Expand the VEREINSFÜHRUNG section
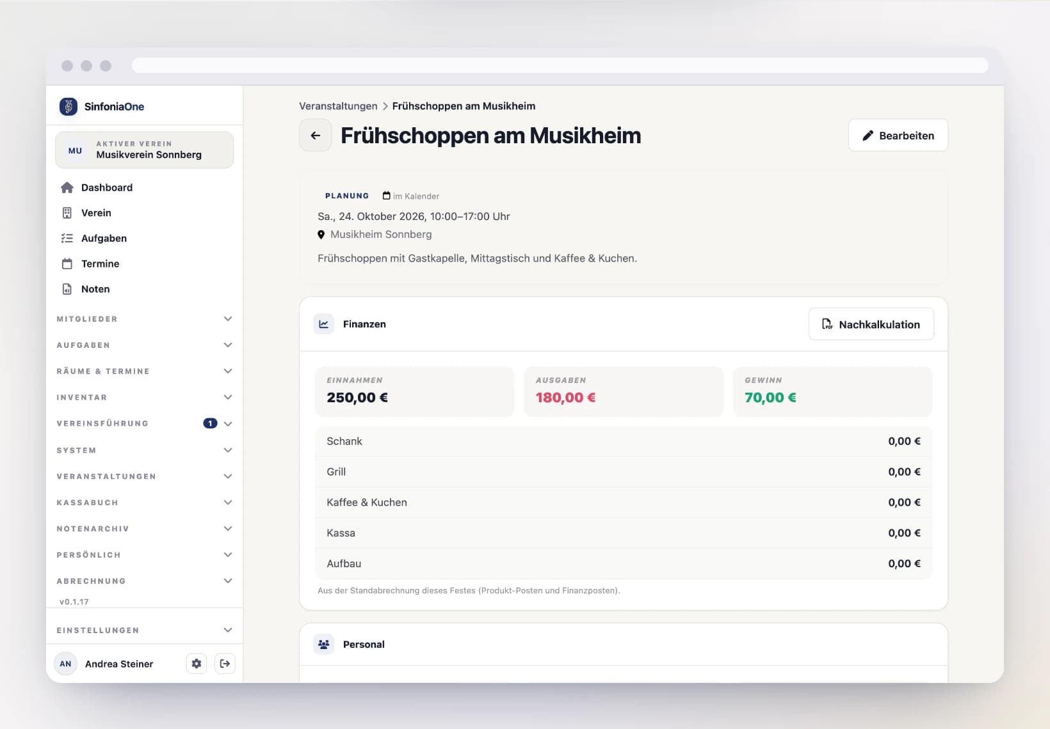 (x=144, y=423)
